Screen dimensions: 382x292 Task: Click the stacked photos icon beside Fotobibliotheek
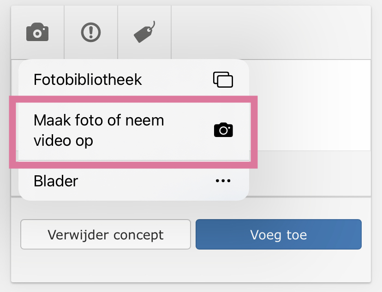click(223, 79)
